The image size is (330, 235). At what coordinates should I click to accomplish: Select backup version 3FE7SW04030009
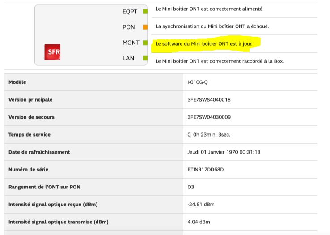pyautogui.click(x=209, y=117)
